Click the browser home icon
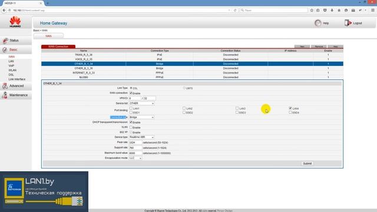Screen dimensions: 377x212 339,11
